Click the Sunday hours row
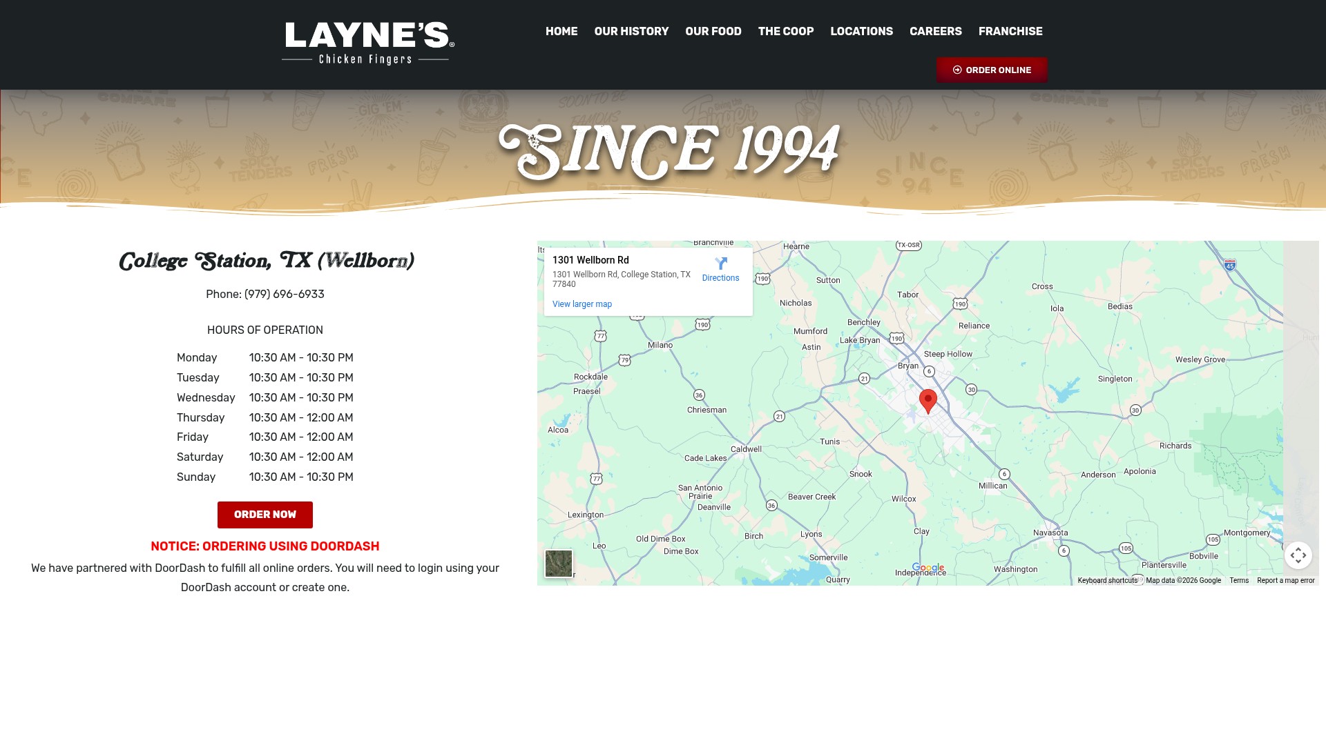 (265, 477)
